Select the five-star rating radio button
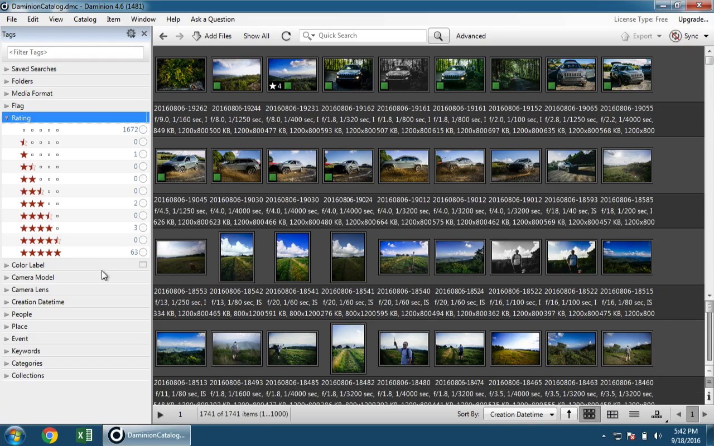The image size is (714, 446). [143, 253]
